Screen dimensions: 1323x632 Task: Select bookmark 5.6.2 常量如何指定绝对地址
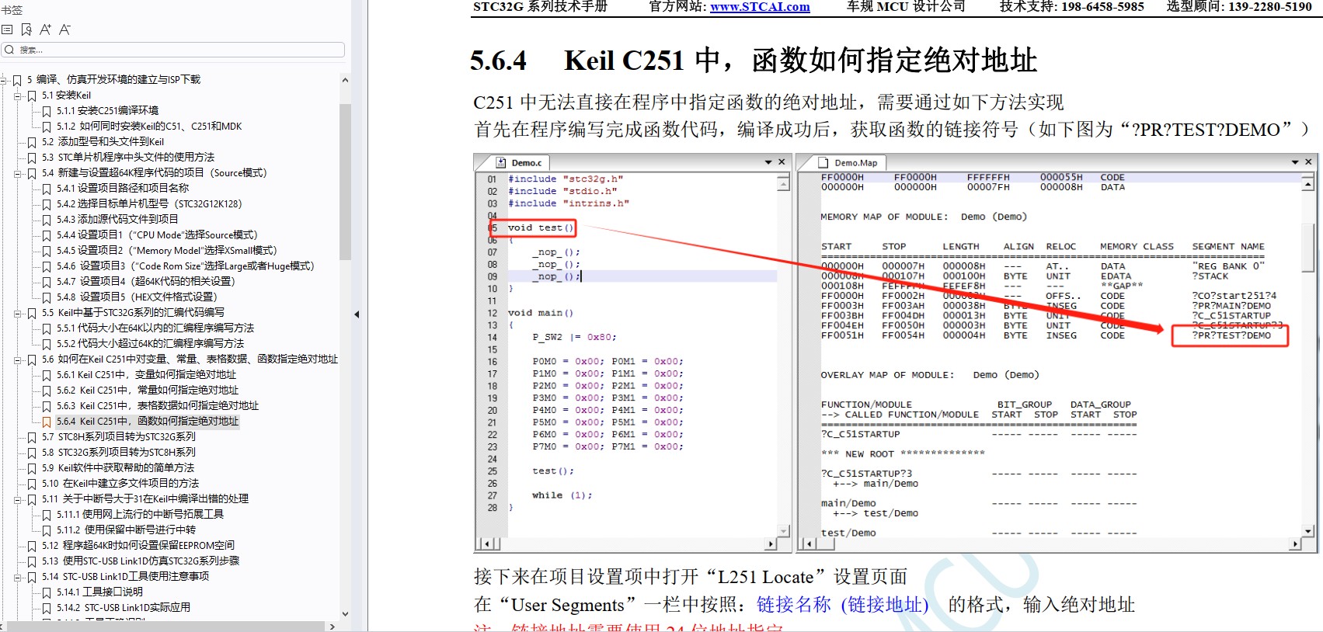click(x=147, y=391)
